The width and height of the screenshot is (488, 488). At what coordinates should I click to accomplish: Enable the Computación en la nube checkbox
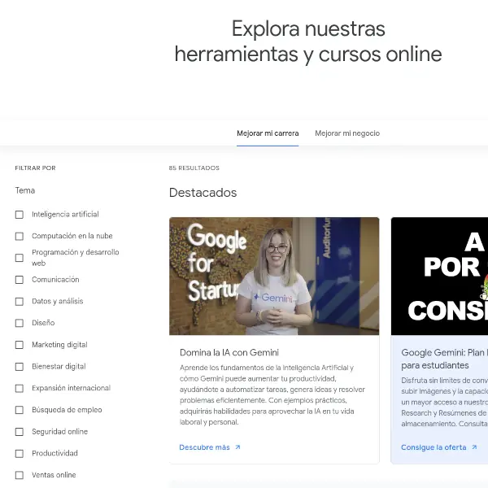20,236
